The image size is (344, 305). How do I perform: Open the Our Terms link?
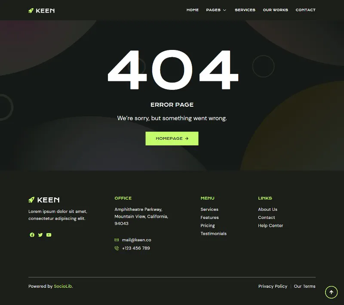(x=304, y=286)
